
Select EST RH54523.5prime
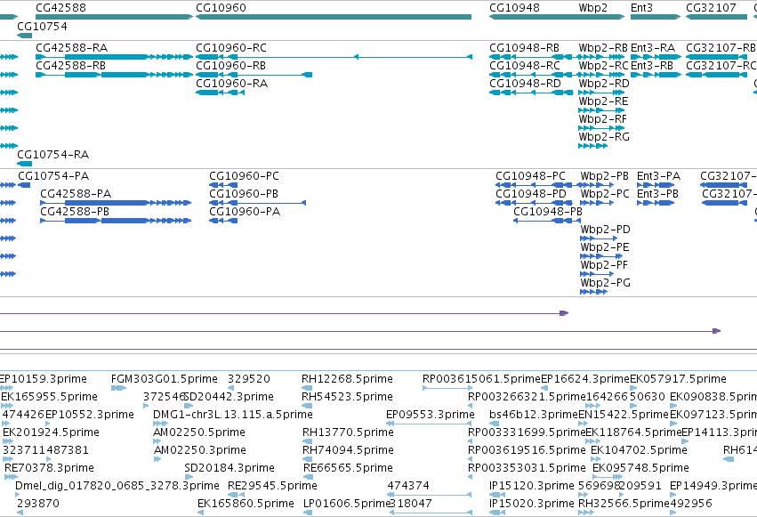click(347, 397)
